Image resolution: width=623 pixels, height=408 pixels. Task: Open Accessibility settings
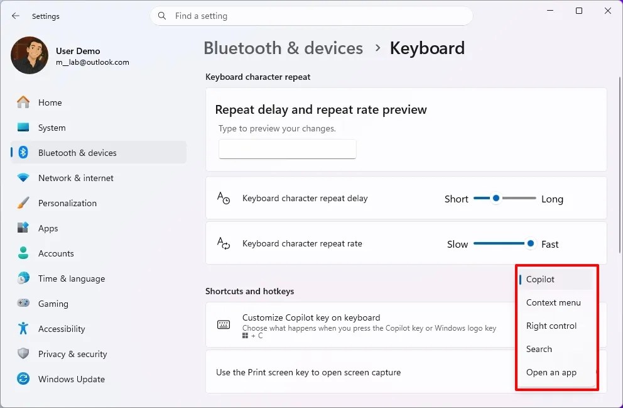[99, 328]
